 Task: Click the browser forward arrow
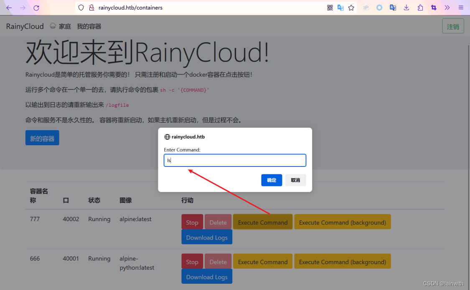point(23,8)
